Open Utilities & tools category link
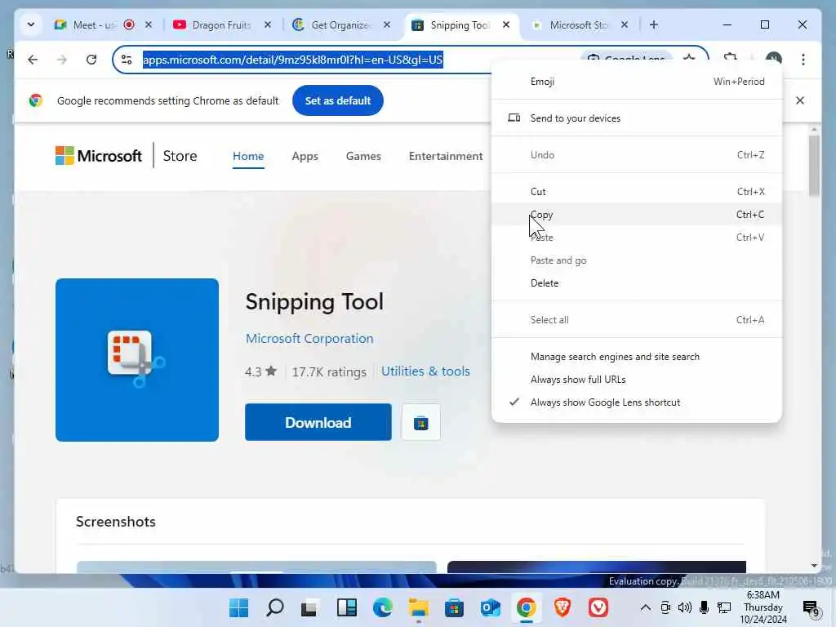This screenshot has width=836, height=627. [425, 371]
